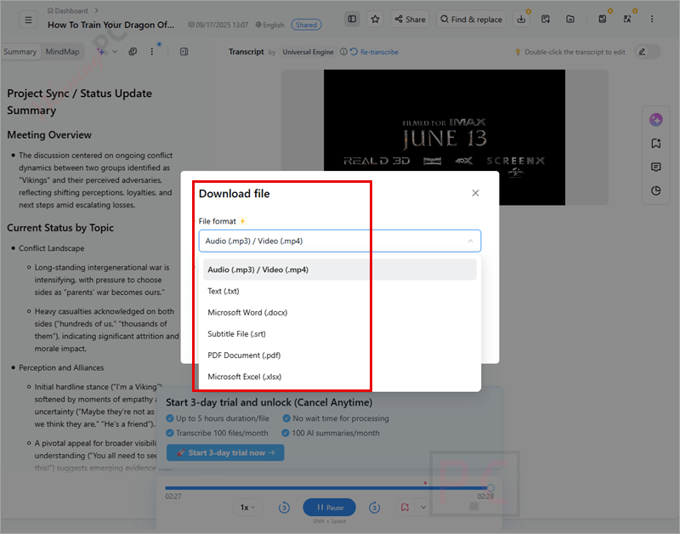Switch to the Summary tab
Viewport: 680px width, 534px height.
(x=20, y=52)
